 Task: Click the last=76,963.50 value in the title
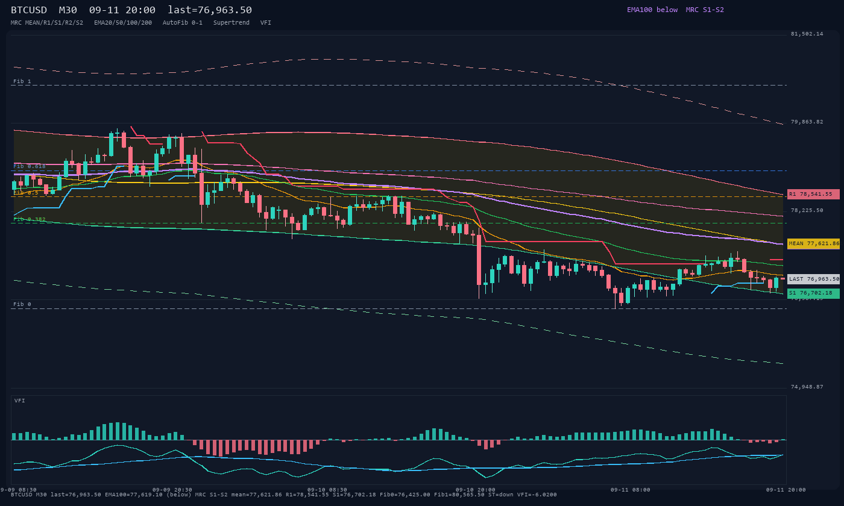click(x=210, y=10)
